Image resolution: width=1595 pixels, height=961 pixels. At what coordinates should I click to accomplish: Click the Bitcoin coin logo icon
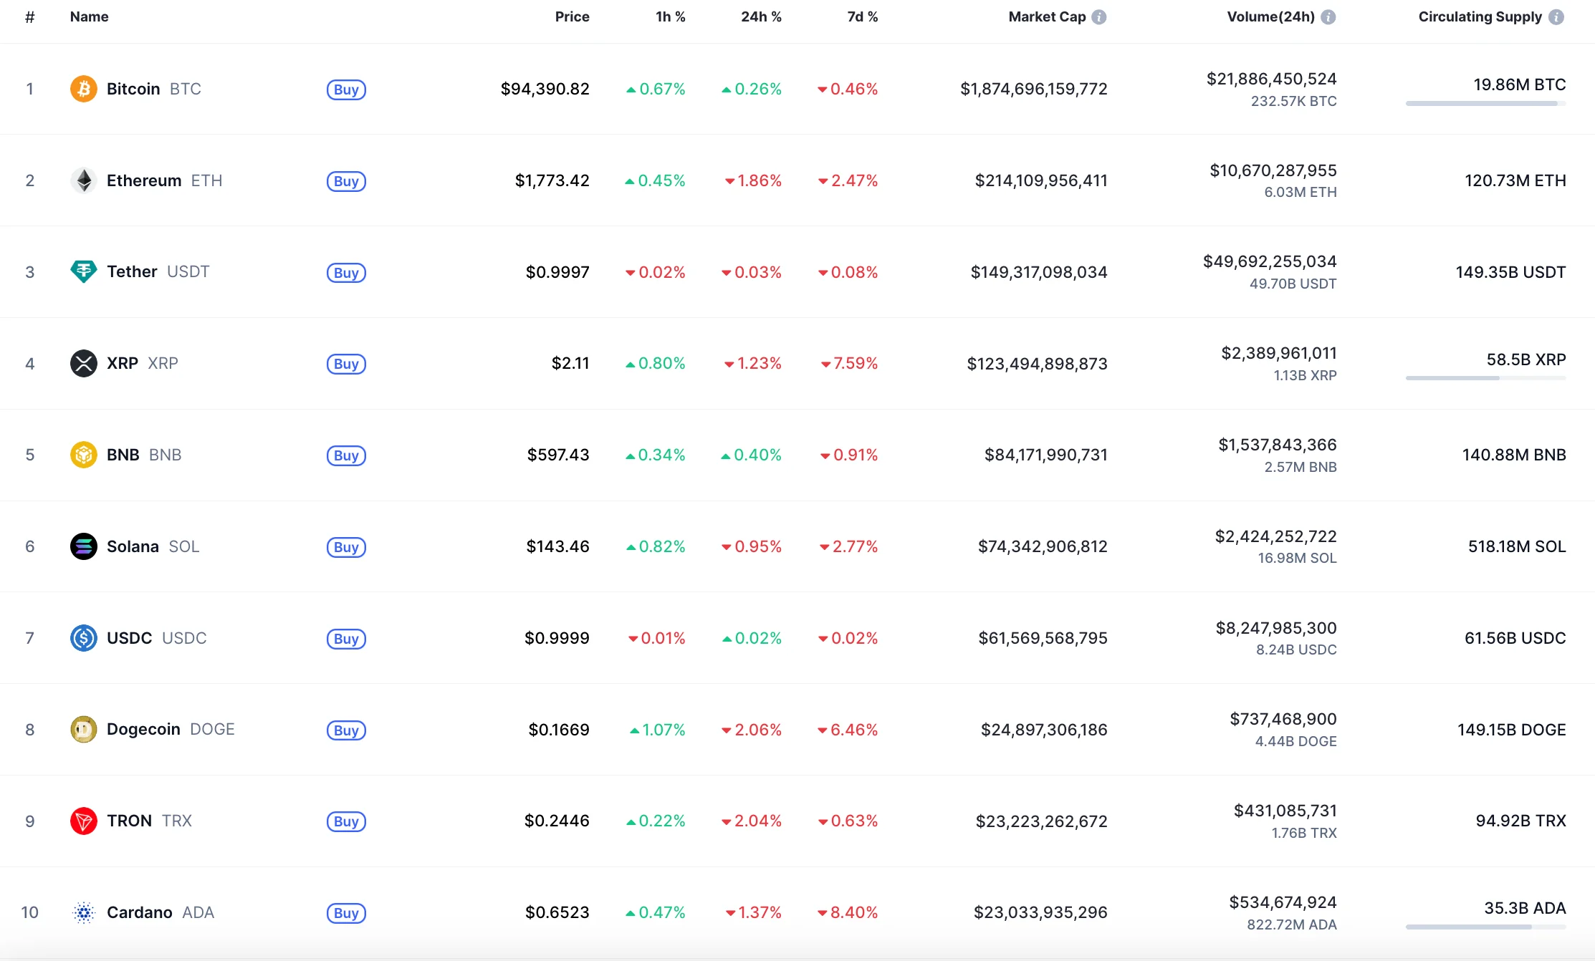(x=83, y=89)
